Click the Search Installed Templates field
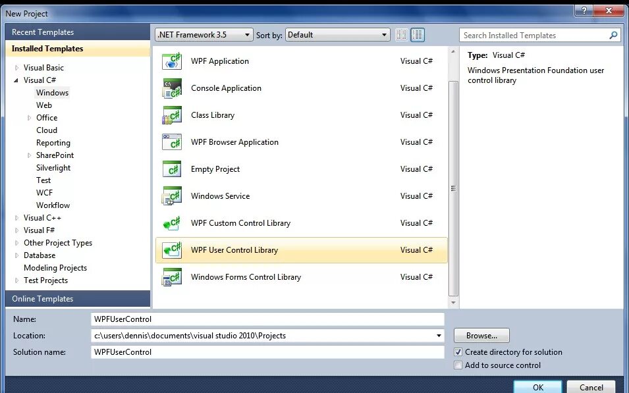629x393 pixels. pyautogui.click(x=533, y=36)
